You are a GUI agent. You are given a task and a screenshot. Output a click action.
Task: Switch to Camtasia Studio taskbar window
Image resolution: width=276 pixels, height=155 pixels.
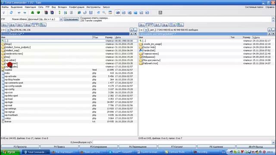click(178, 152)
